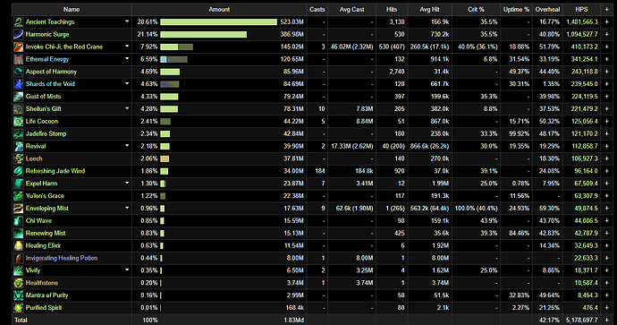The height and width of the screenshot is (325, 617).
Task: Click plus button on Leech row
Action: [x=607, y=158]
